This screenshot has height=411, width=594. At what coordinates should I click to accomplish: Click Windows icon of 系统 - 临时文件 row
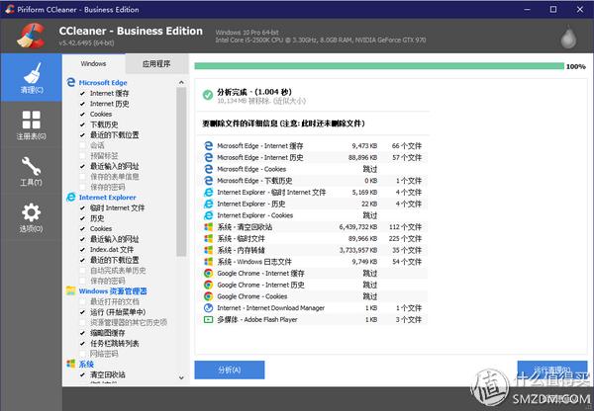tap(208, 238)
